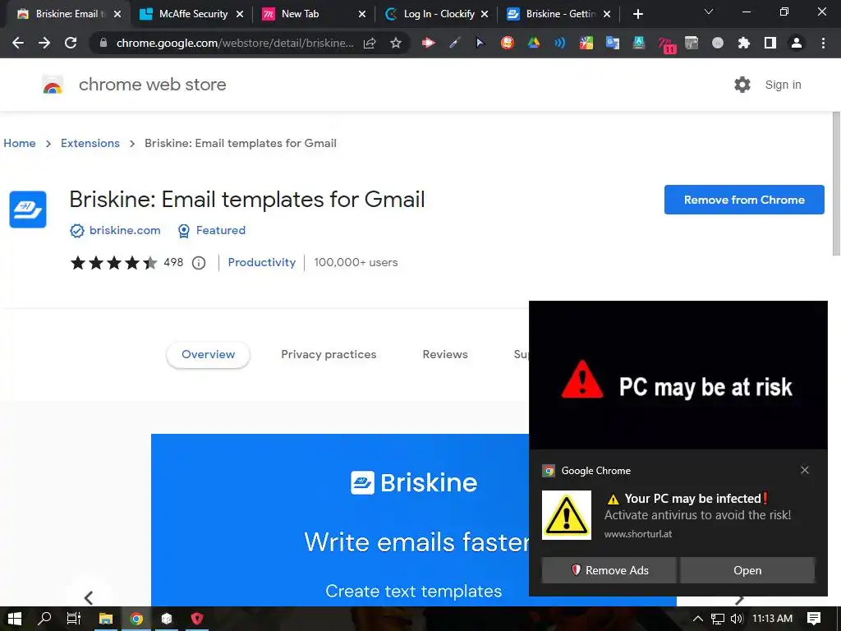841x631 pixels.
Task: Select the Overview section tab
Action: pyautogui.click(x=208, y=355)
